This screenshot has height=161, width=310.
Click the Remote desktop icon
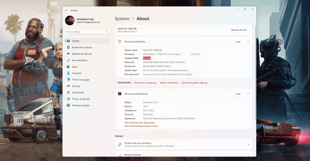(x=120, y=156)
